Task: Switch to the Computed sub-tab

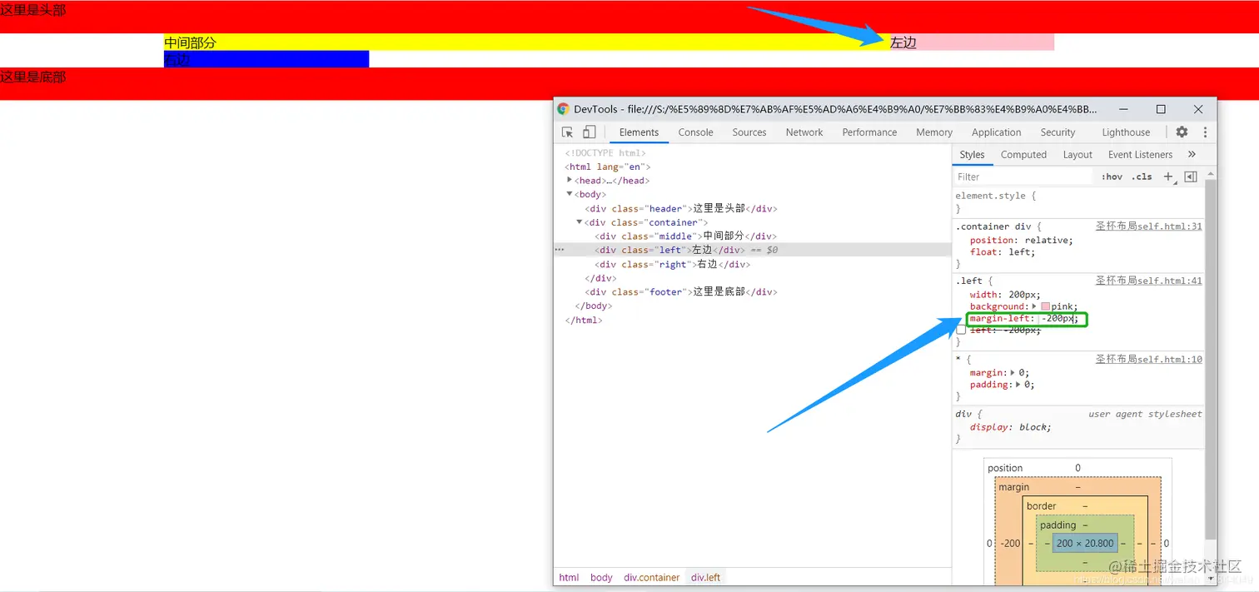Action: (x=1023, y=155)
